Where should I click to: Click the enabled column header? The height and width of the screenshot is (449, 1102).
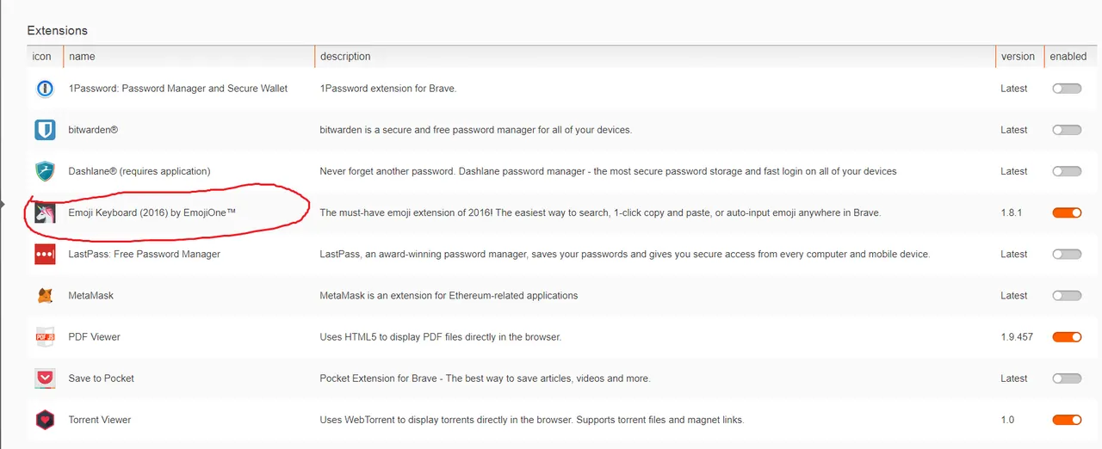coord(1068,57)
